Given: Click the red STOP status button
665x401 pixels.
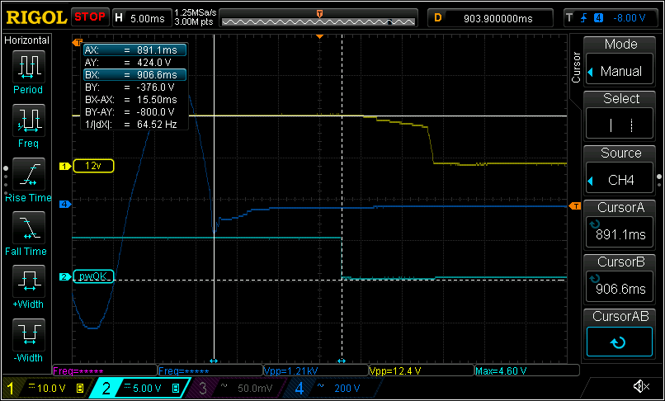Looking at the screenshot, I should pos(90,17).
